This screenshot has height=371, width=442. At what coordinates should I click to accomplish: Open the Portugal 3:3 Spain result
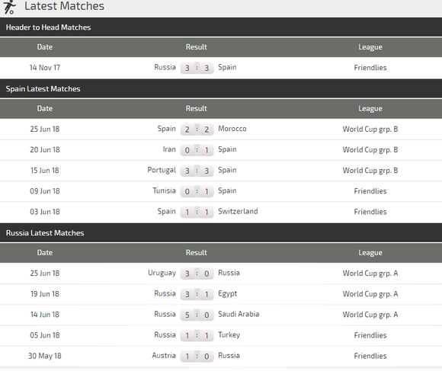point(197,171)
